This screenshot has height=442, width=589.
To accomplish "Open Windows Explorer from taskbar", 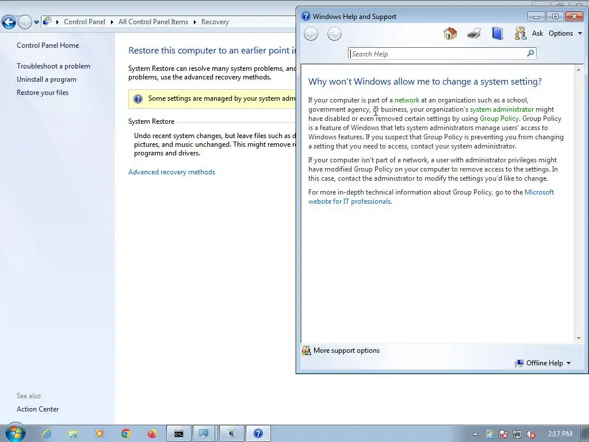I will point(73,434).
